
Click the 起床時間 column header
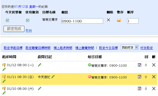tap(9, 57)
